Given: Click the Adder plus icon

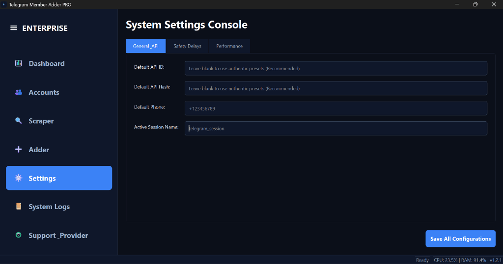Looking at the screenshot, I should pyautogui.click(x=19, y=149).
